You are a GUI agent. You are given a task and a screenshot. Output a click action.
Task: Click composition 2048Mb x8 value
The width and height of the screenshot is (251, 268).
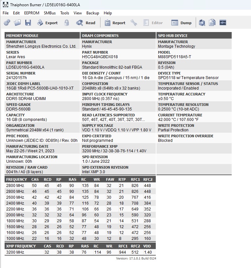pyautogui.click(x=111, y=88)
